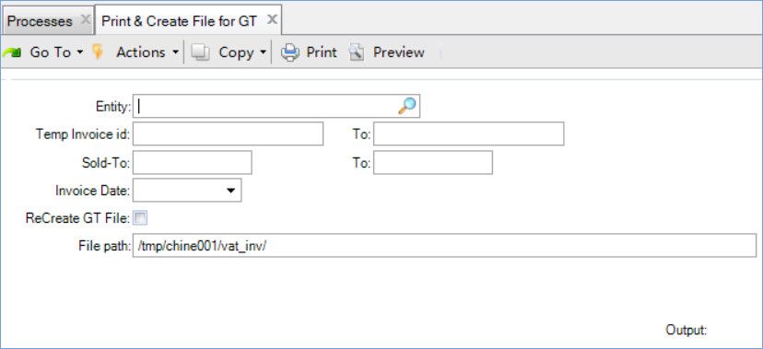Image resolution: width=763 pixels, height=349 pixels.
Task: Click the Invoice Date: label
Action: pos(93,191)
